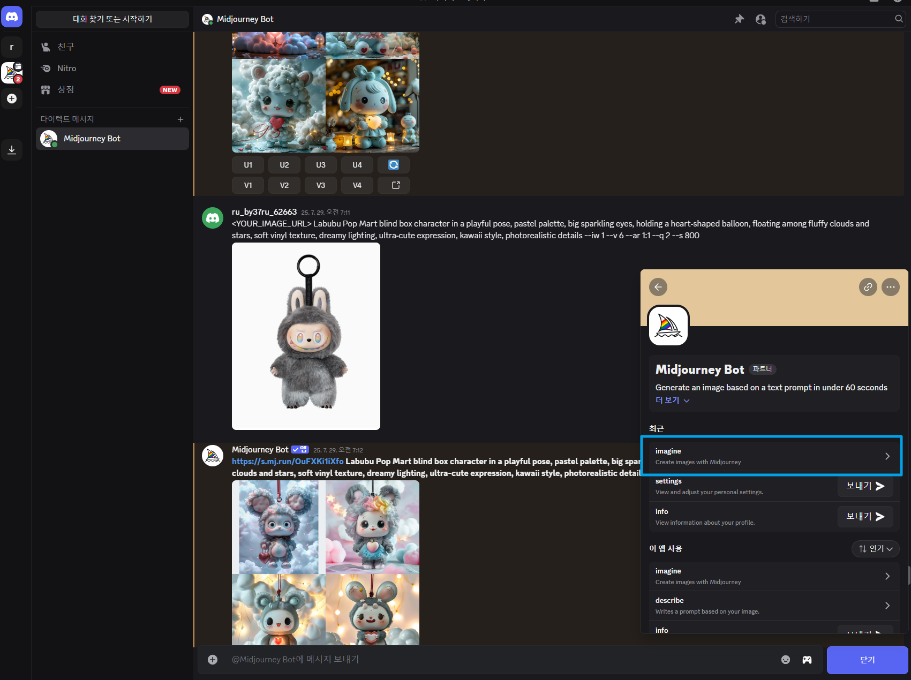Click the U3 upscale button
The height and width of the screenshot is (680, 911).
coord(321,165)
